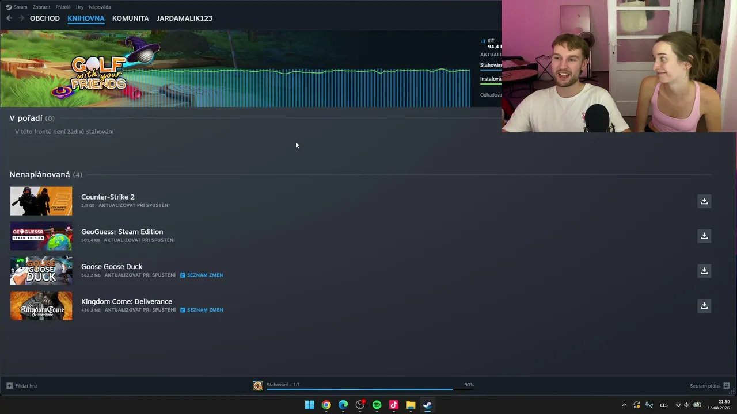
Task: Click the 90% download percentage label
Action: point(469,385)
